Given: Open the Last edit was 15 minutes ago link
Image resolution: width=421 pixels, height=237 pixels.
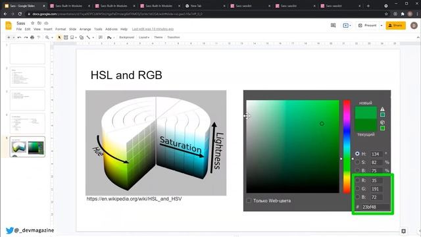Looking at the screenshot, I should 153,29.
